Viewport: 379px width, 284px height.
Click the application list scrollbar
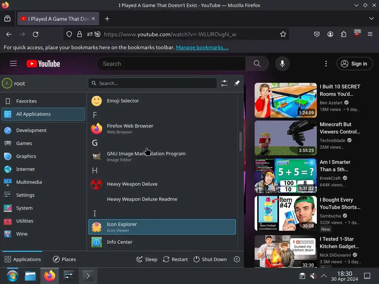[241, 142]
